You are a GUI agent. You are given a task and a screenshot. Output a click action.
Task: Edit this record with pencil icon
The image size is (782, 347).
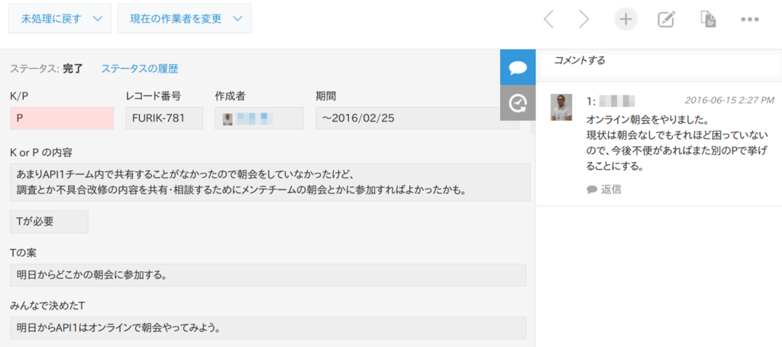click(666, 19)
